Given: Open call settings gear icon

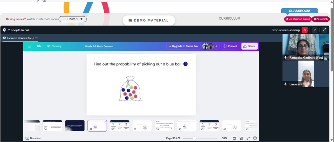Looking at the screenshot, I should click(4, 30).
